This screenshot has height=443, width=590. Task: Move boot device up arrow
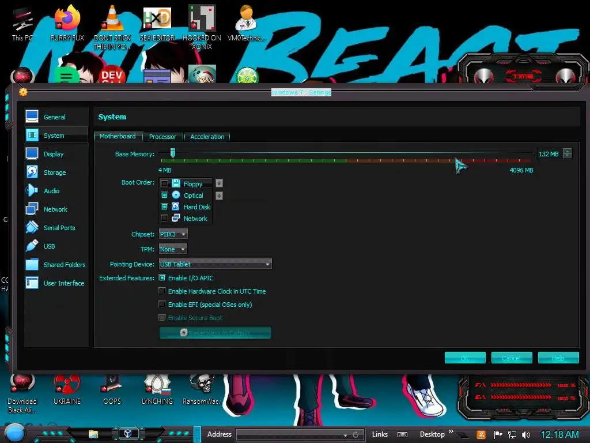[219, 183]
